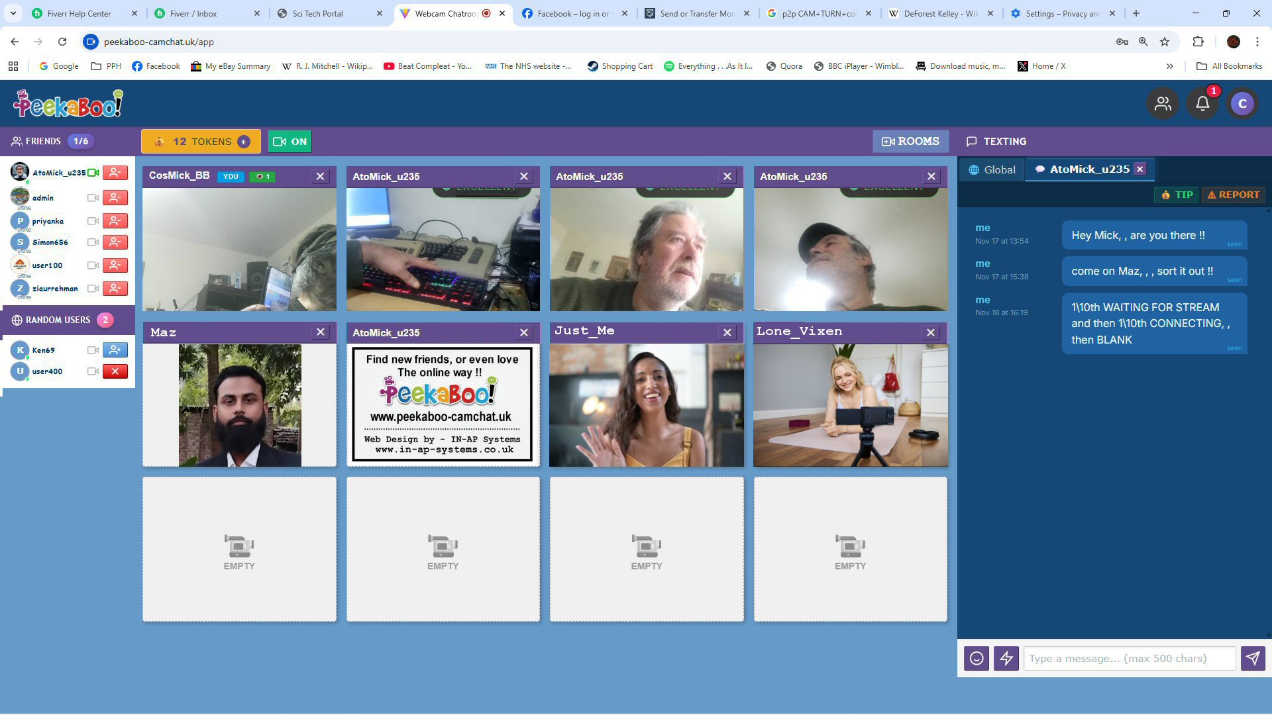Open the notifications bell showing 1 alert

(1202, 103)
